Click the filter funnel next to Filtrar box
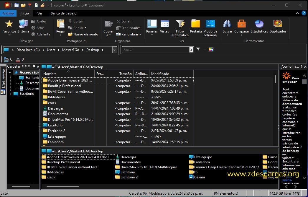This screenshot has height=197, width=308. [x=198, y=49]
